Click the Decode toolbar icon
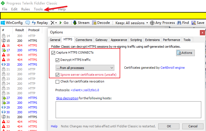This screenshot has height=131, width=206. (94, 23)
